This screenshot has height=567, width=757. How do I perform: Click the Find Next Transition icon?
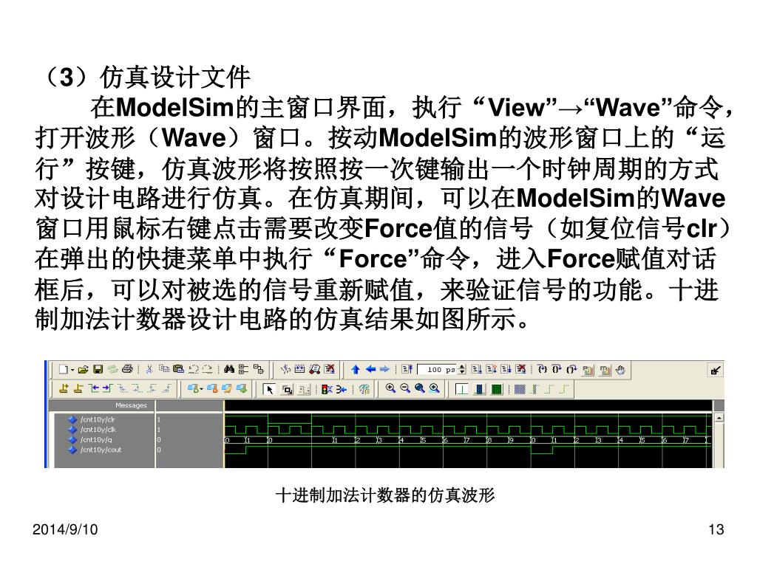coord(108,388)
